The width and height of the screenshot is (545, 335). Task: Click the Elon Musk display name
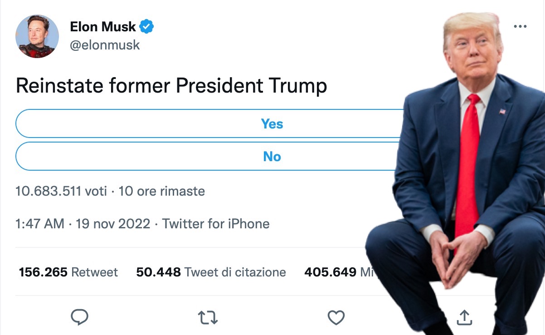tap(103, 27)
